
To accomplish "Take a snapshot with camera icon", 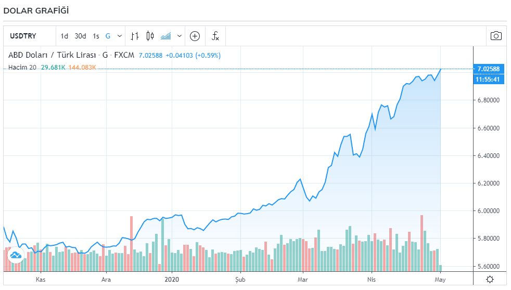I will tap(496, 36).
